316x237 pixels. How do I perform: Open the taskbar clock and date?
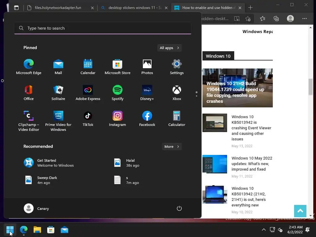pos(295,230)
